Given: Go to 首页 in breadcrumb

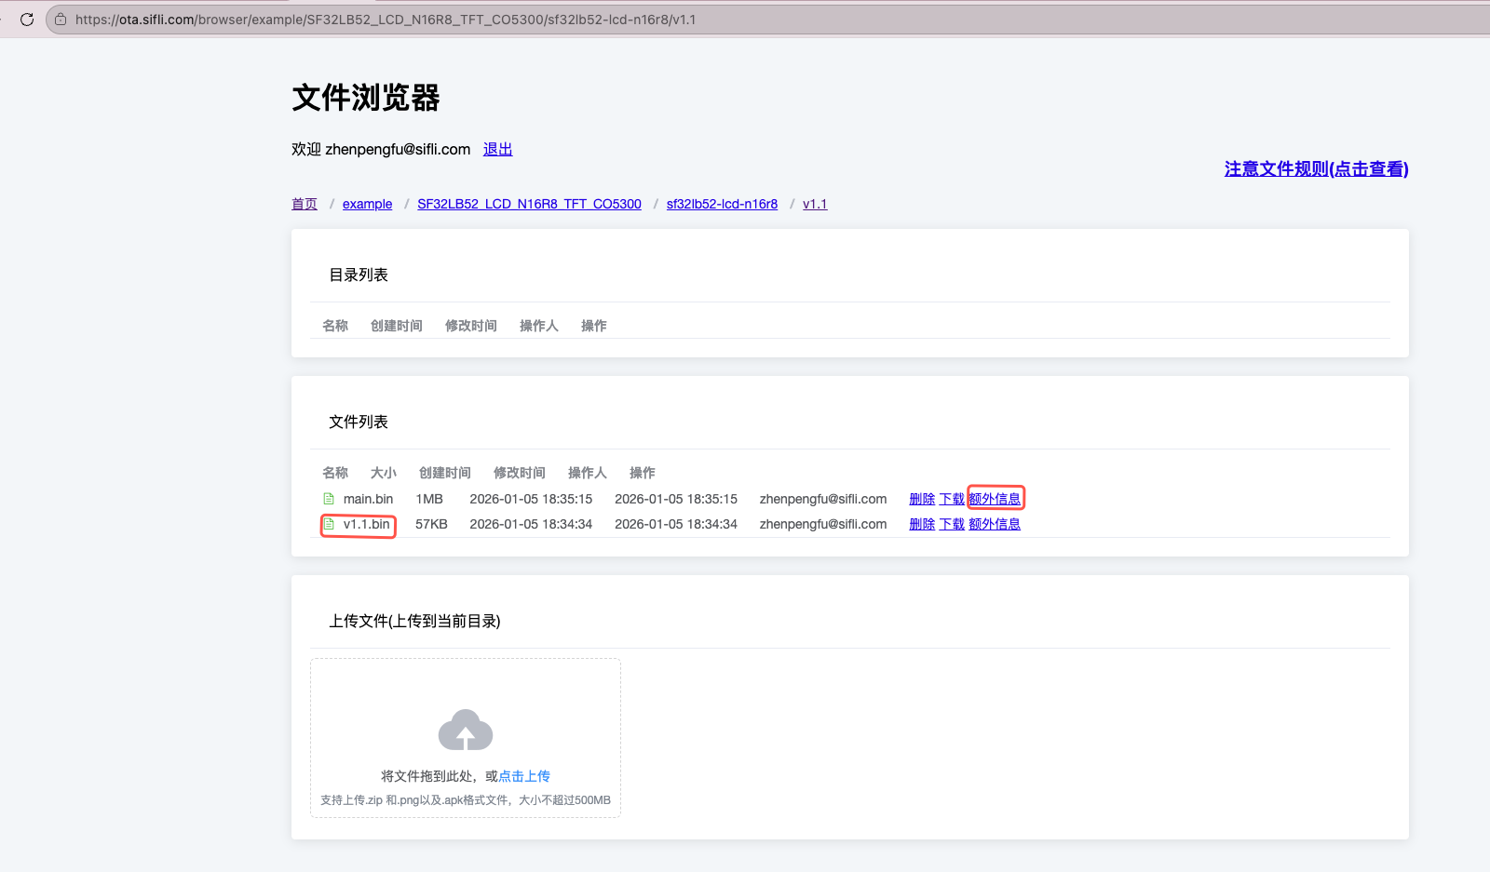Looking at the screenshot, I should 305,204.
